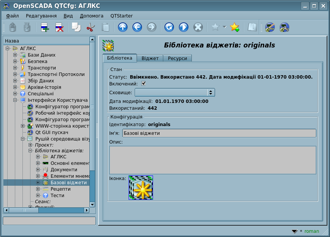Click the tree's vertical scrollbar down arrow
Image resolution: width=330 pixels, height=237 pixels.
(92, 204)
